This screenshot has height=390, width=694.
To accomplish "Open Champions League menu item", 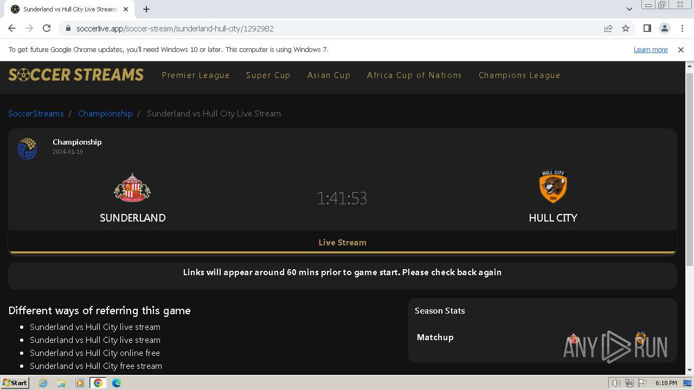I will pos(519,75).
